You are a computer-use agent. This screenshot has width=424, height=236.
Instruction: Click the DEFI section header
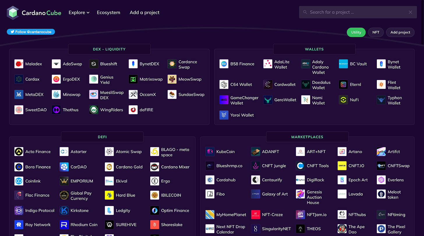(102, 137)
